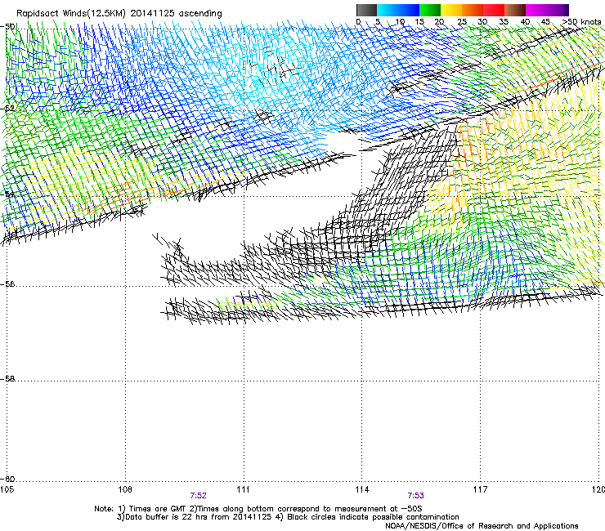Image resolution: width=605 pixels, height=531 pixels.
Task: Click the gray 0-5 knots legend swatch
Action: pyautogui.click(x=366, y=10)
